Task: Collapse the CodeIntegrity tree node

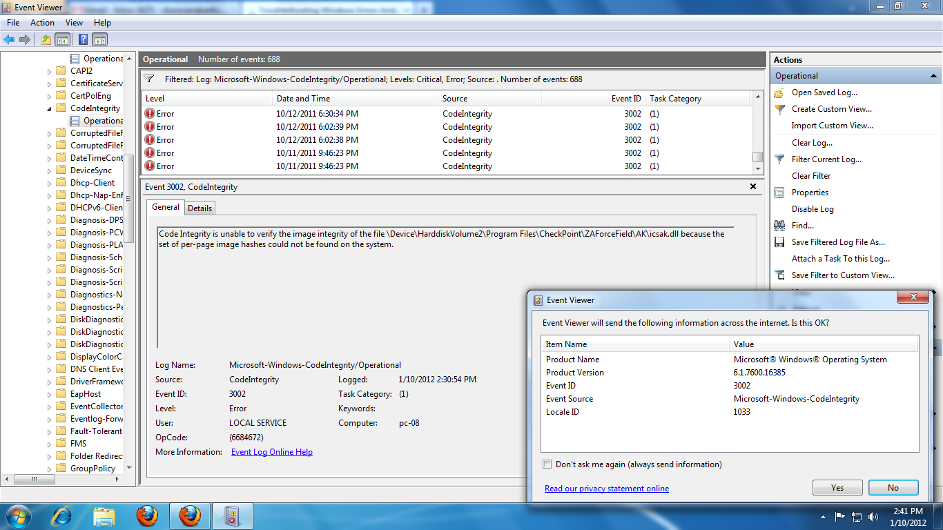Action: (50, 108)
